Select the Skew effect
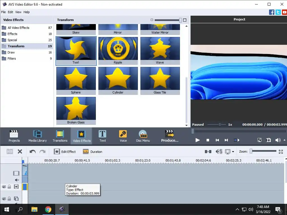The image size is (287, 215). coord(76,29)
